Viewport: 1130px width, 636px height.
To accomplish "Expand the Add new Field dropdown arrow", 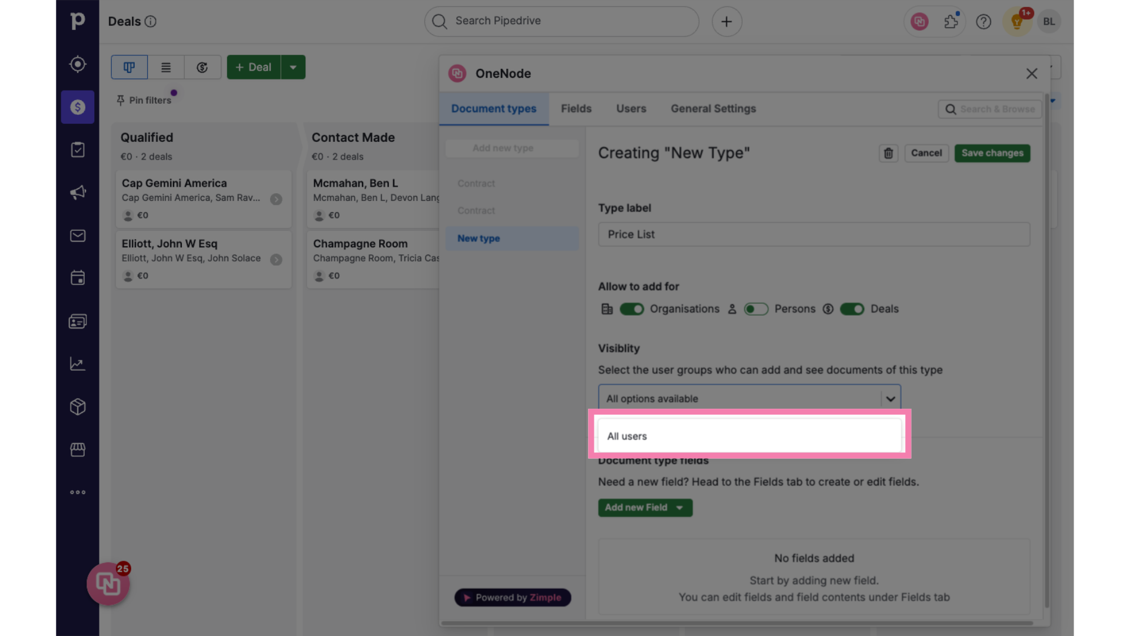I will tap(680, 508).
